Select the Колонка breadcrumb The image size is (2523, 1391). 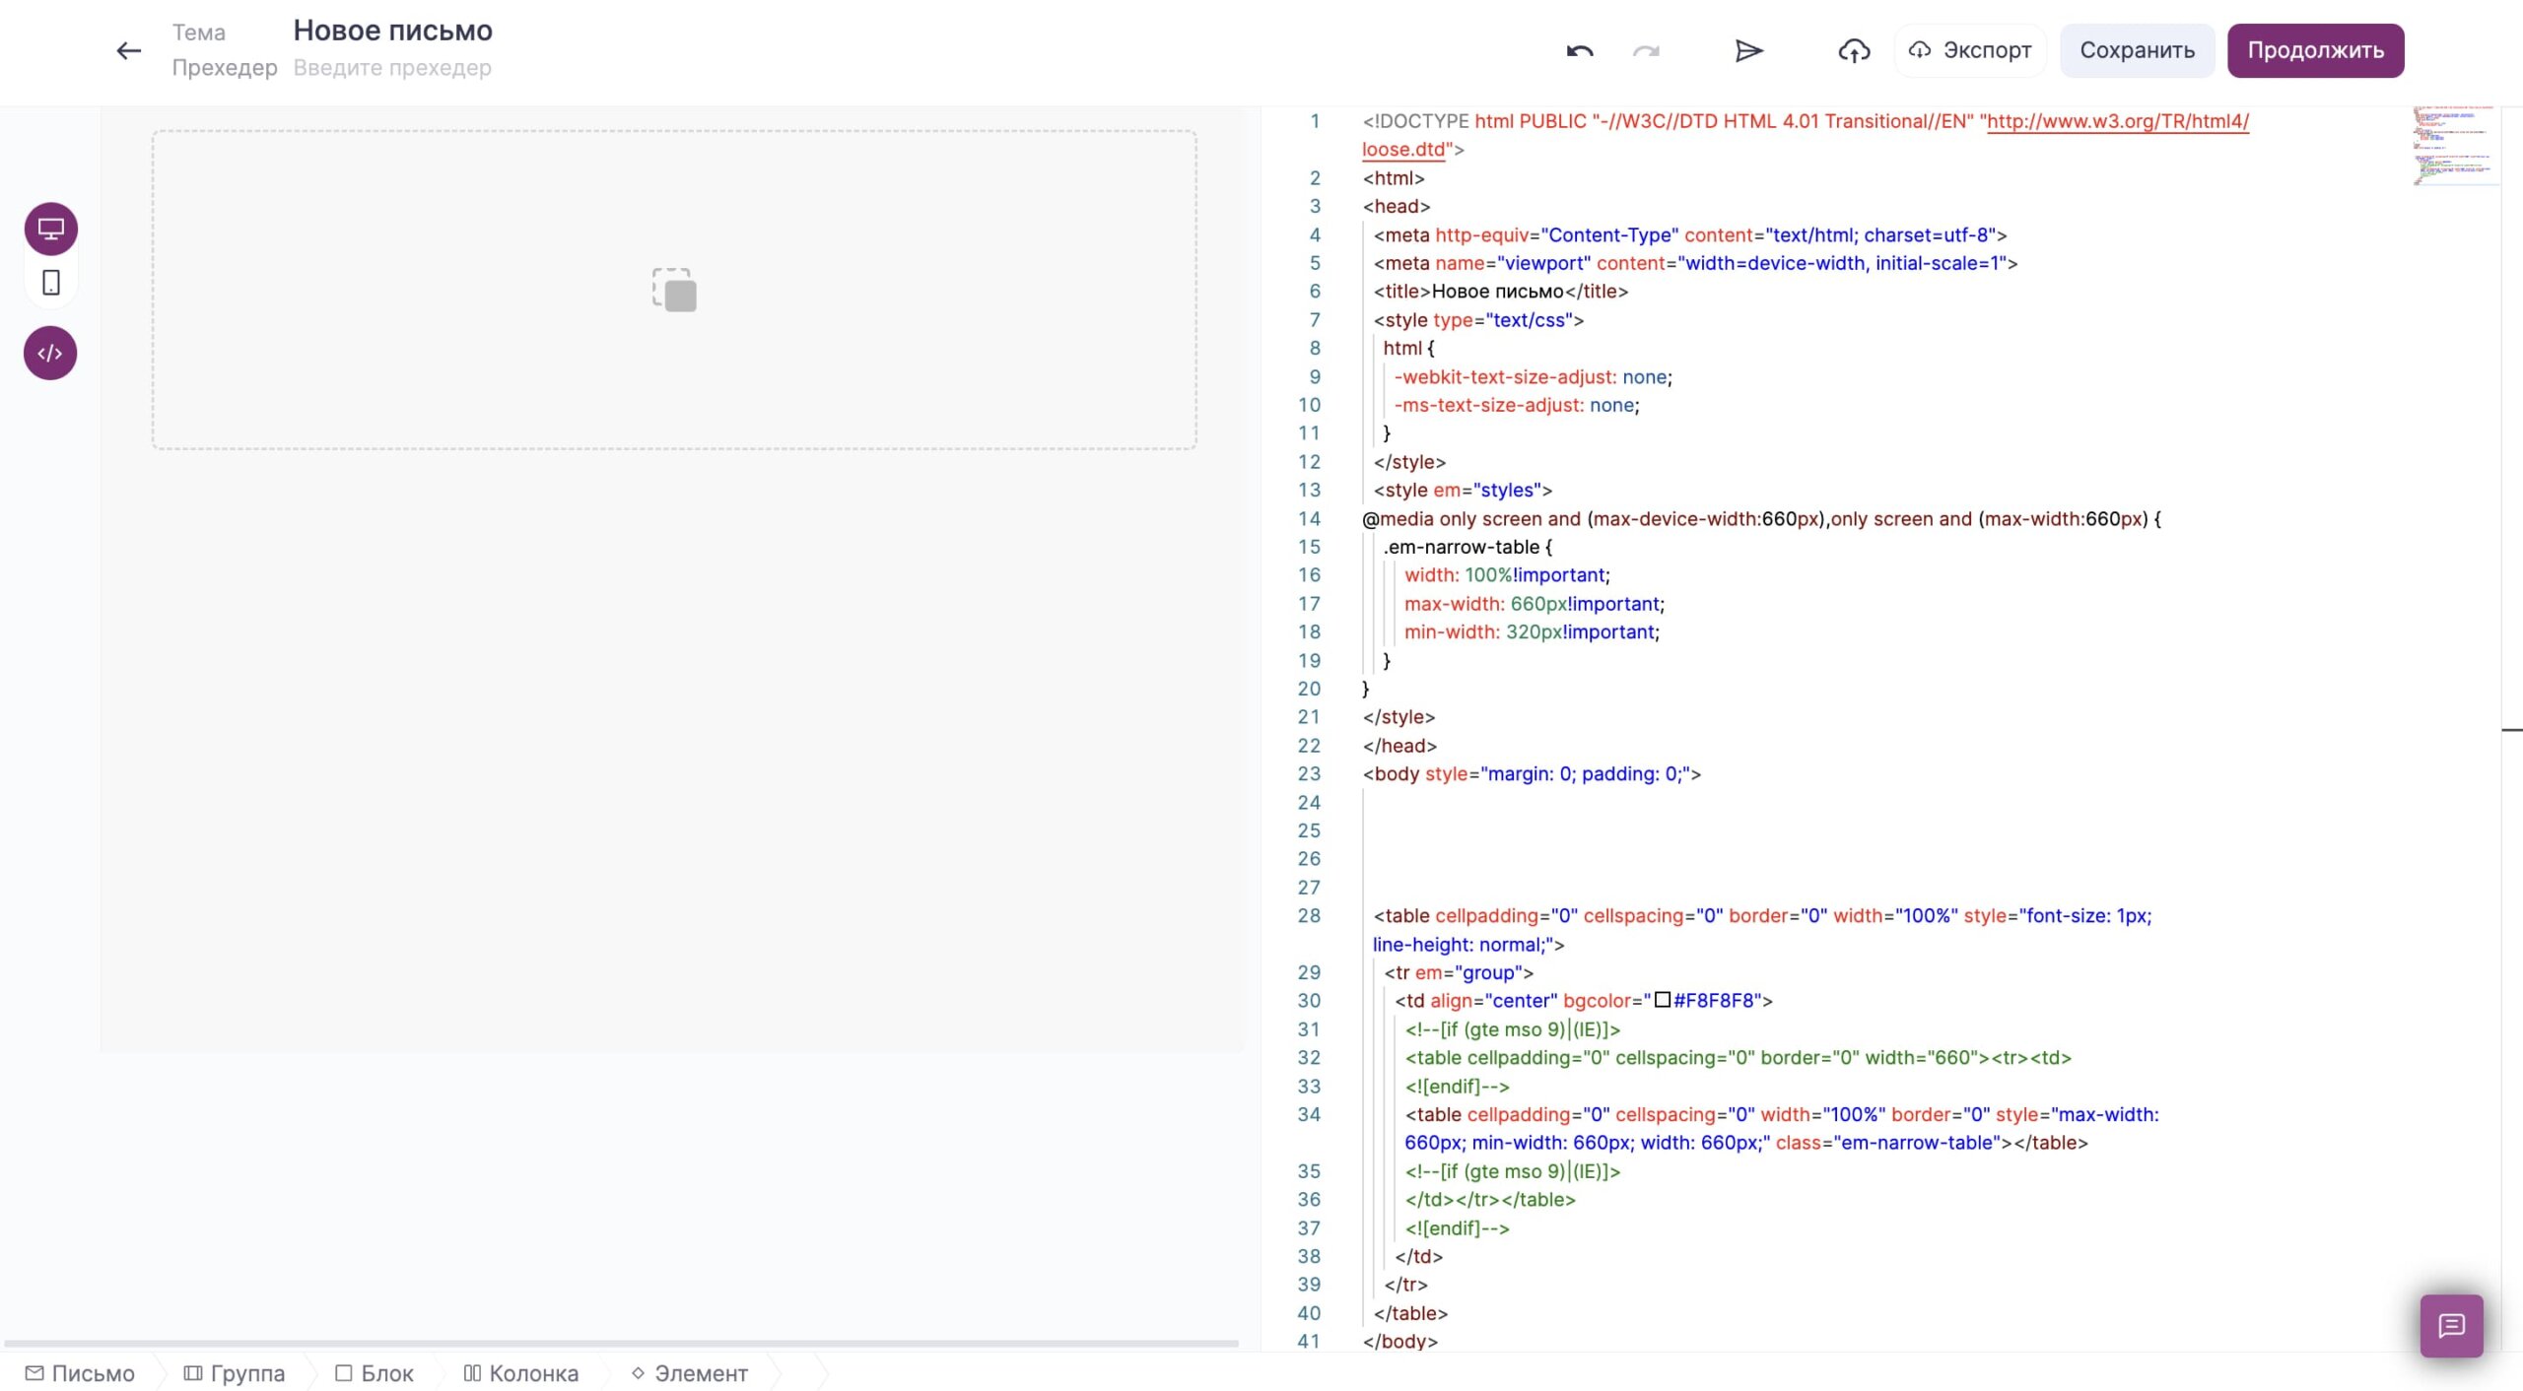[521, 1373]
